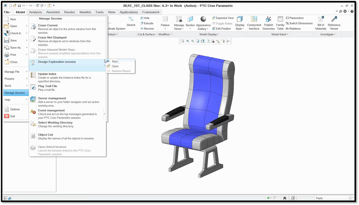Choose the Revolve tool
The width and height of the screenshot is (359, 205).
pos(147,29)
